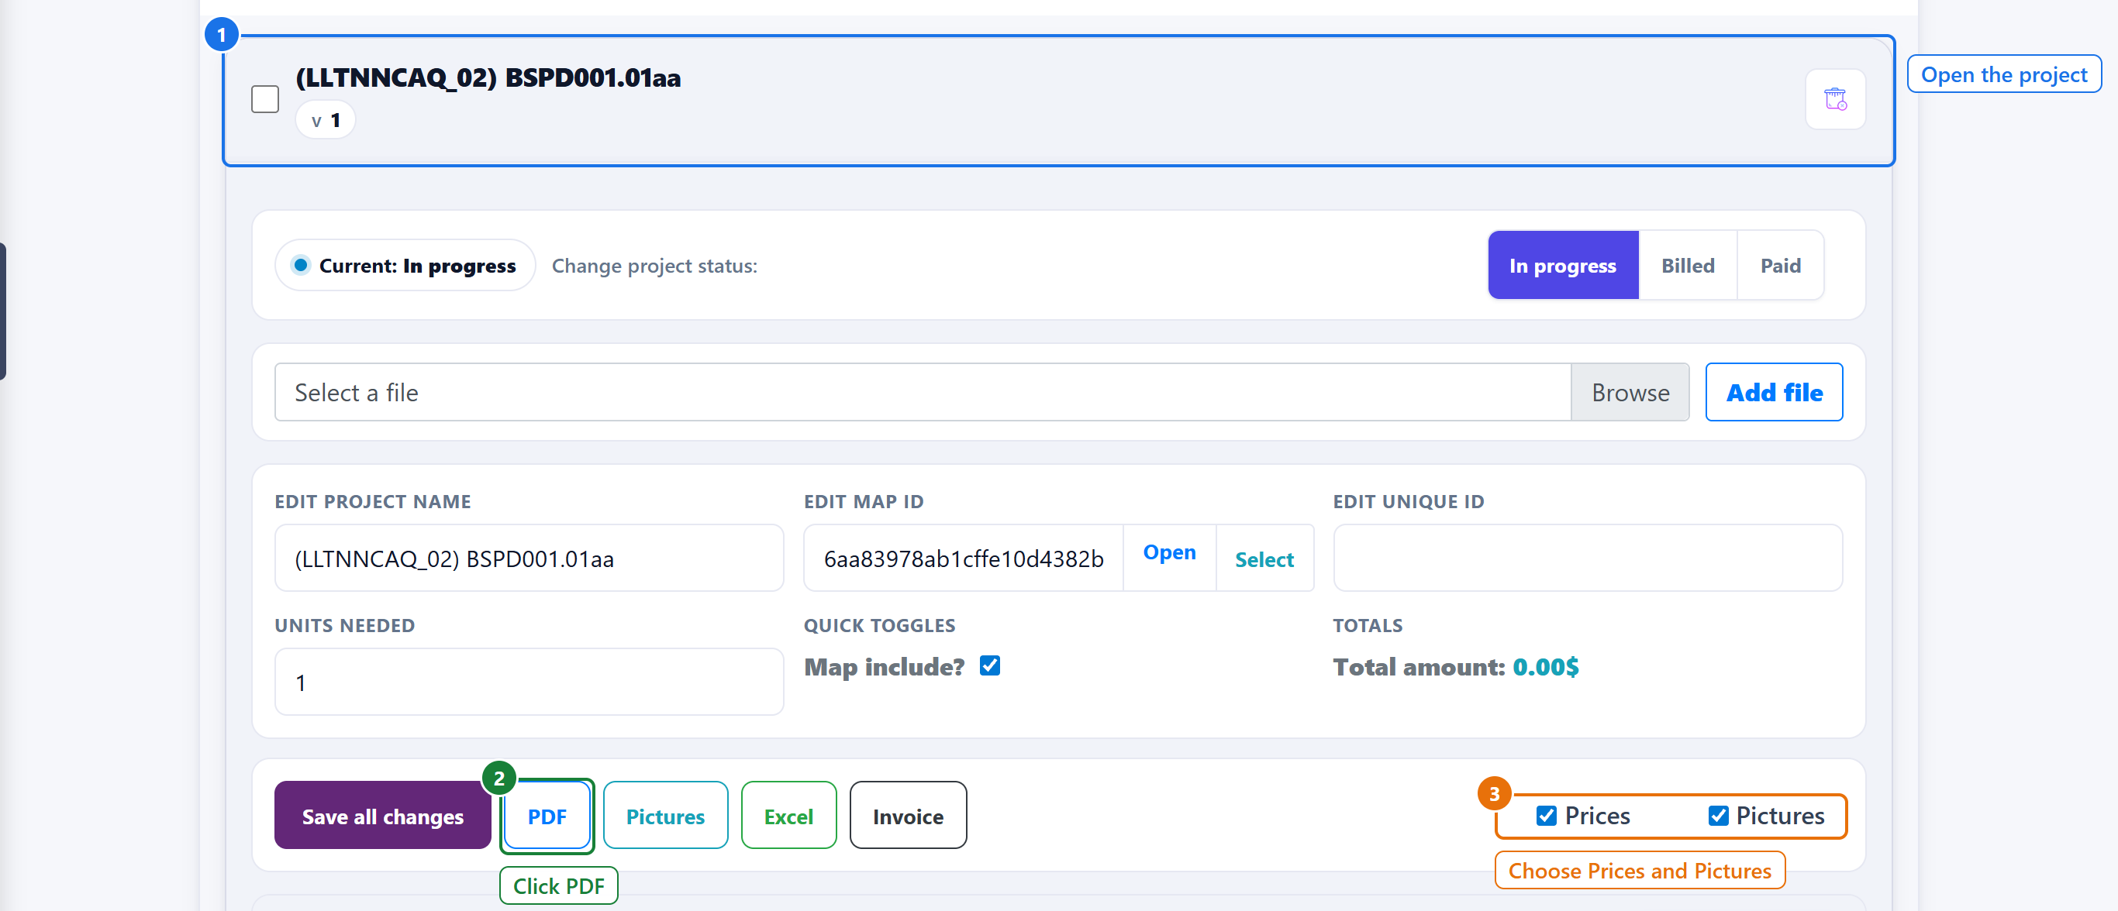The width and height of the screenshot is (2118, 911).
Task: Set project status to Paid
Action: coord(1780,266)
